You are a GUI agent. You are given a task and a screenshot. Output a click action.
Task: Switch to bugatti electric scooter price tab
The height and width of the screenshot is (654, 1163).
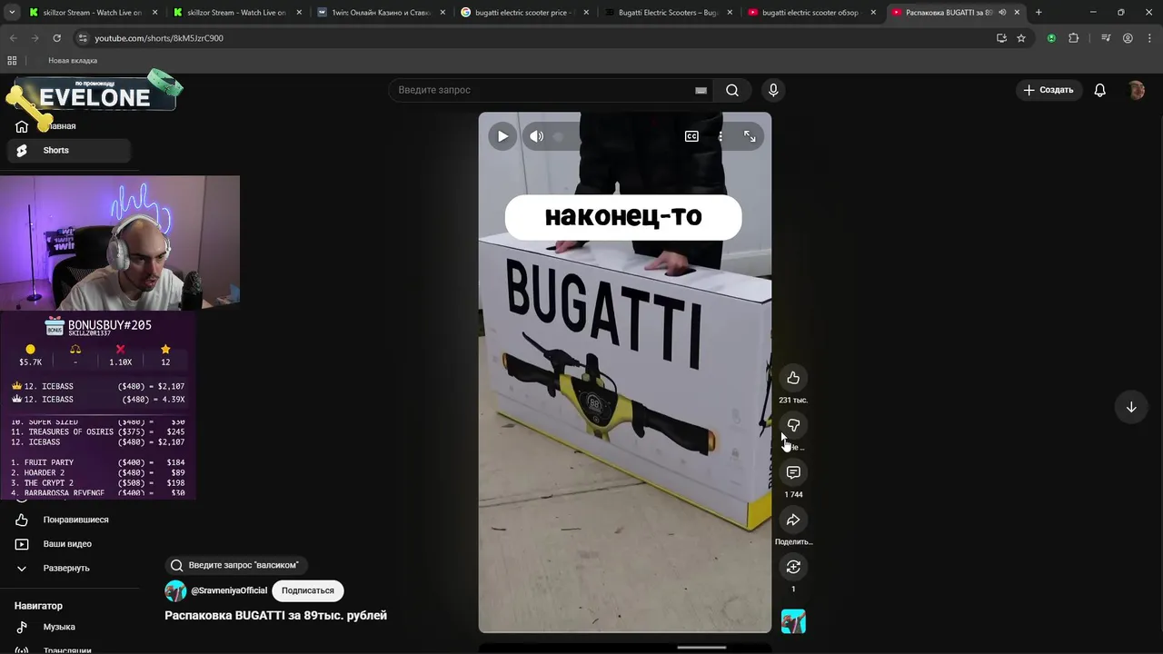click(x=516, y=13)
